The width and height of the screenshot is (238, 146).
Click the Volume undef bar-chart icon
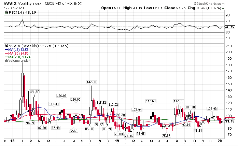[6, 60]
